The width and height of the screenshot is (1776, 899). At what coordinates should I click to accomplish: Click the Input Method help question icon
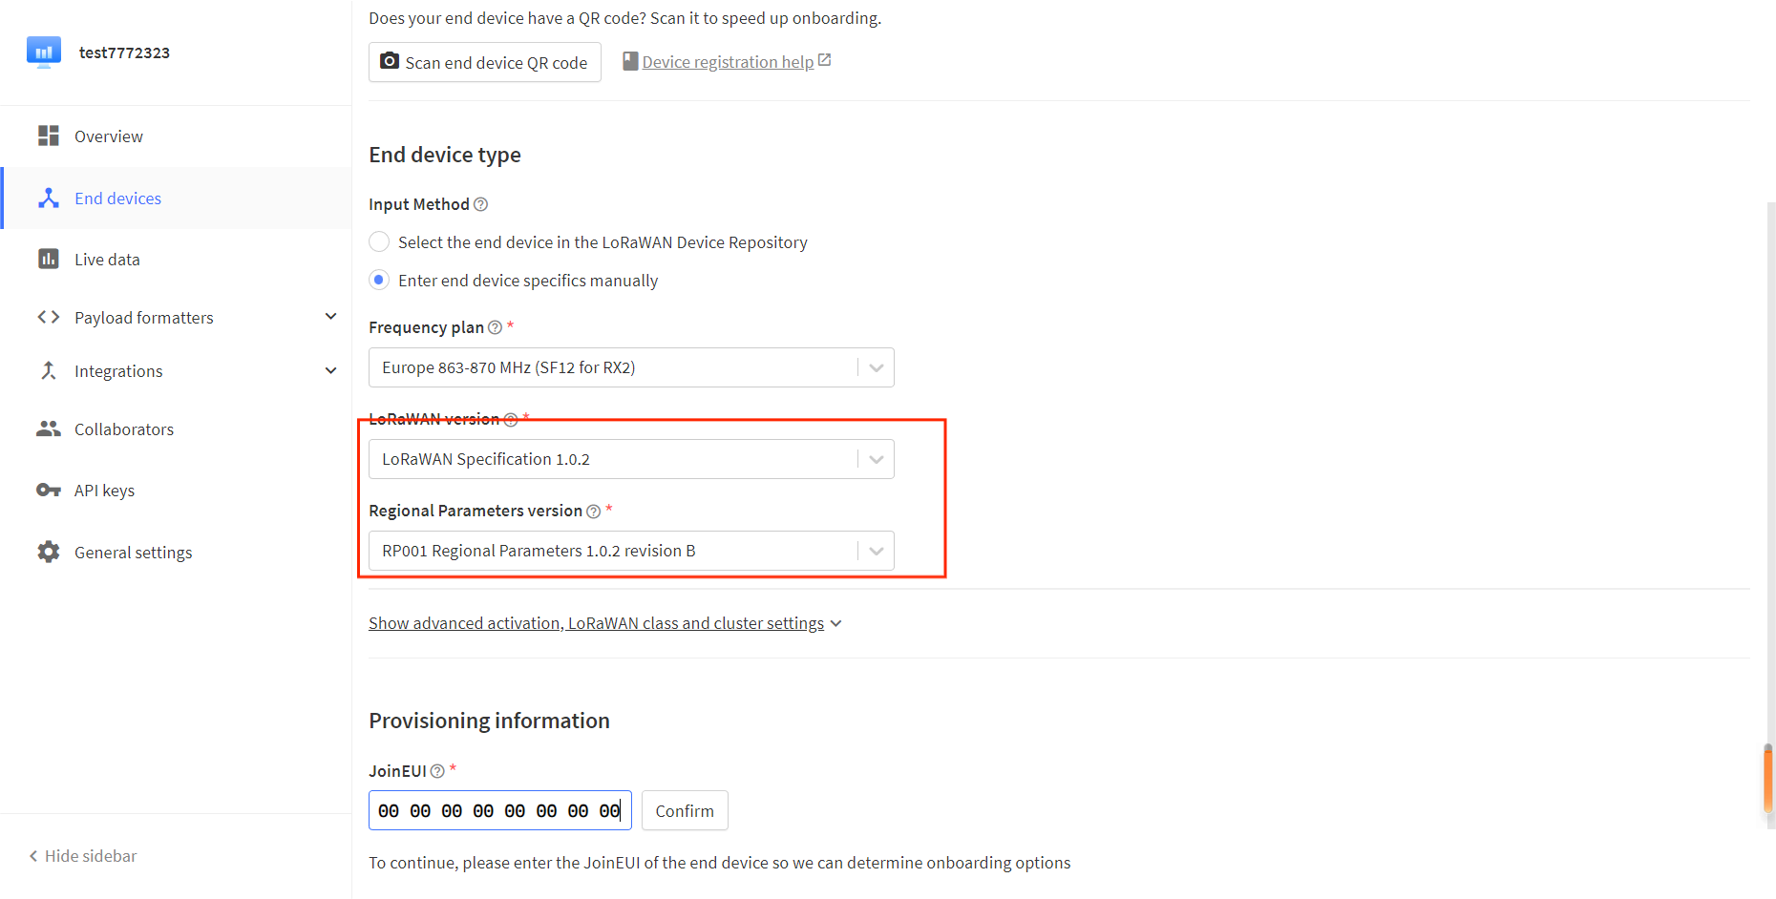481,204
